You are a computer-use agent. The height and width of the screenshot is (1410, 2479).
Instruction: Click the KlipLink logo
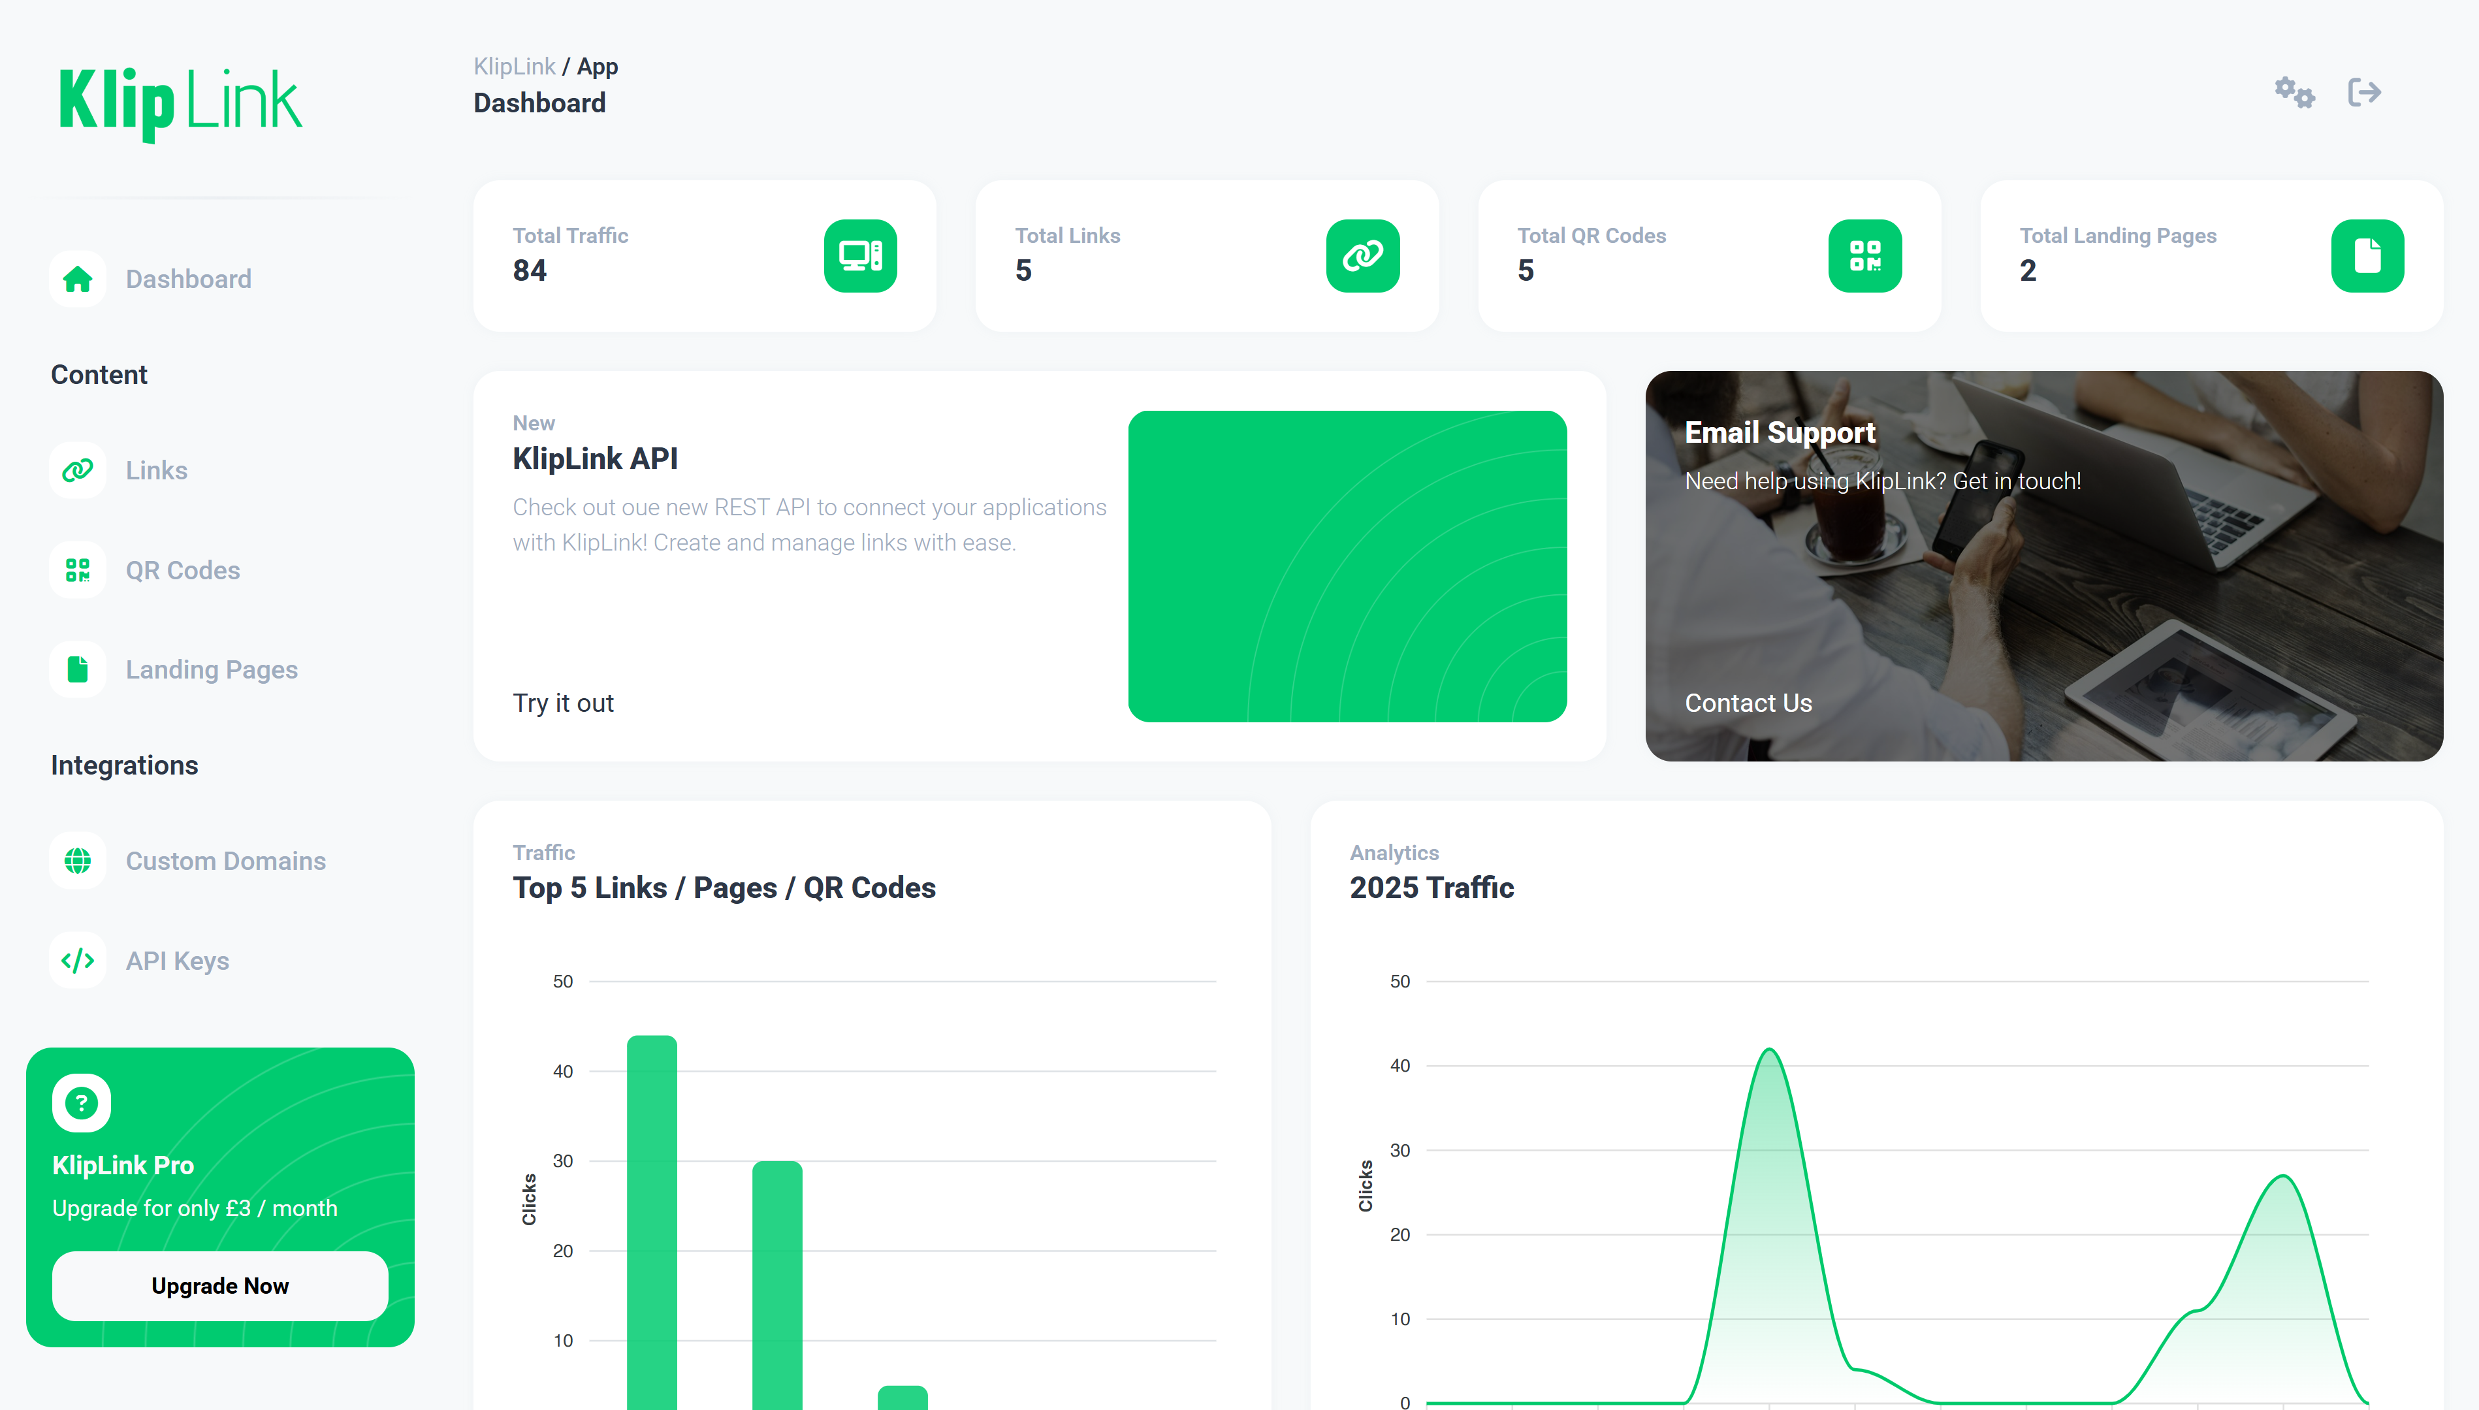pos(179,101)
